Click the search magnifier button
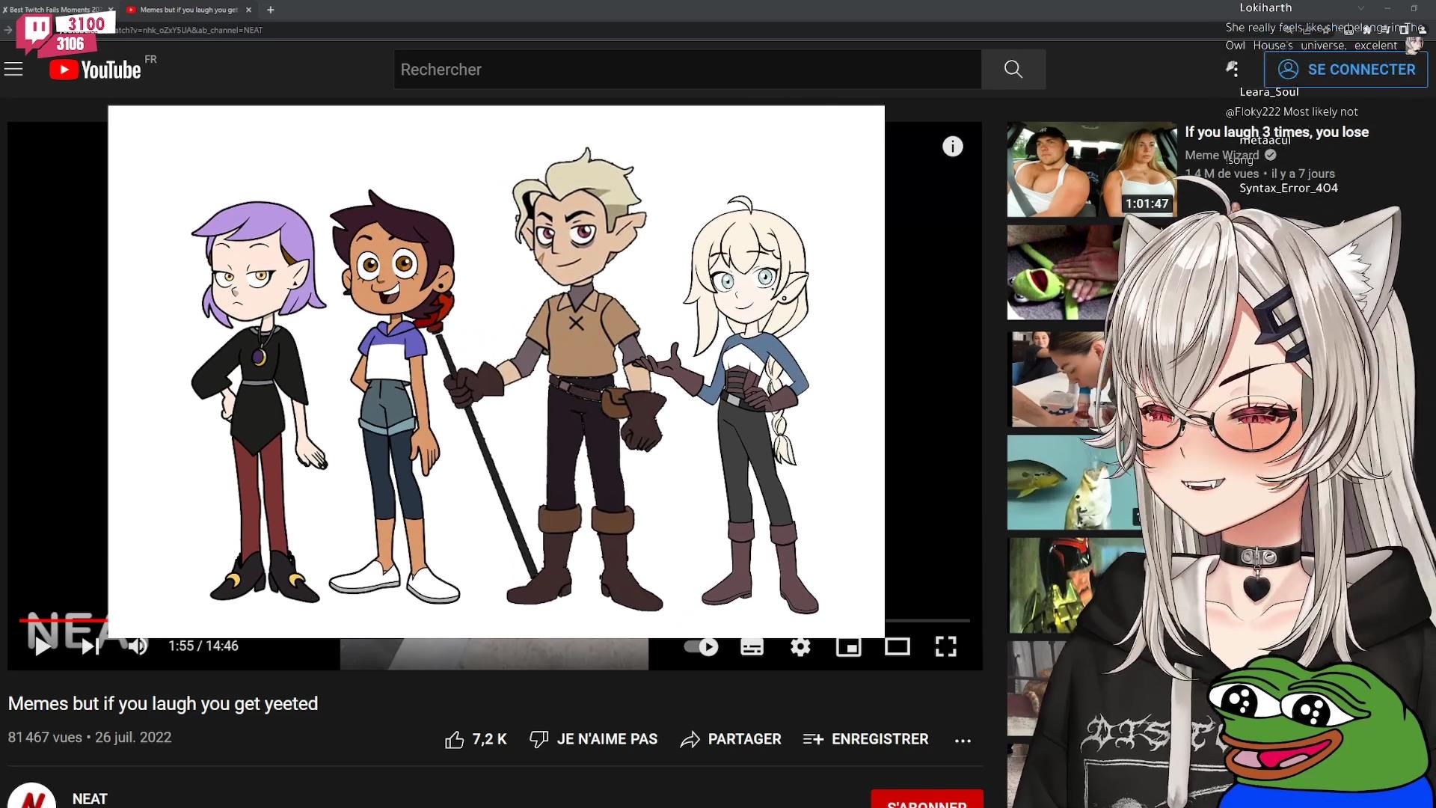This screenshot has height=808, width=1436. point(1013,70)
